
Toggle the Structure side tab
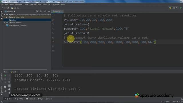[2, 78]
